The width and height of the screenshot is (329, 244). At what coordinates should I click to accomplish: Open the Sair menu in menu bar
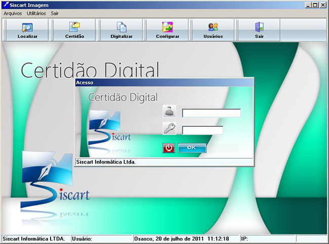pyautogui.click(x=55, y=14)
